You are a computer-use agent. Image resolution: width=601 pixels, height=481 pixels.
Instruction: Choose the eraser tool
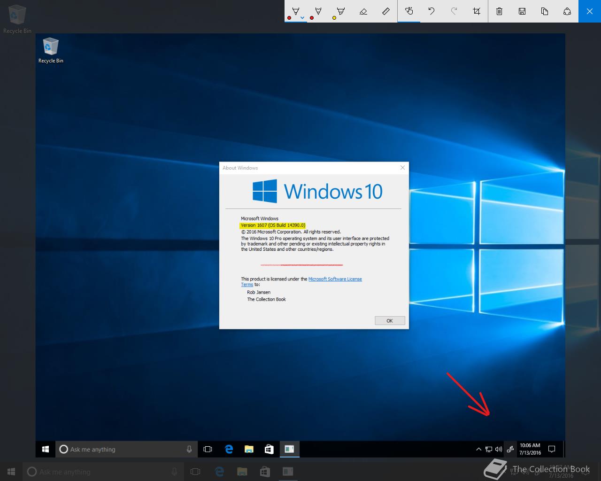click(x=363, y=11)
